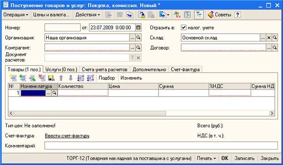
Task: Move row up with arrow icon
Action: (x=61, y=78)
